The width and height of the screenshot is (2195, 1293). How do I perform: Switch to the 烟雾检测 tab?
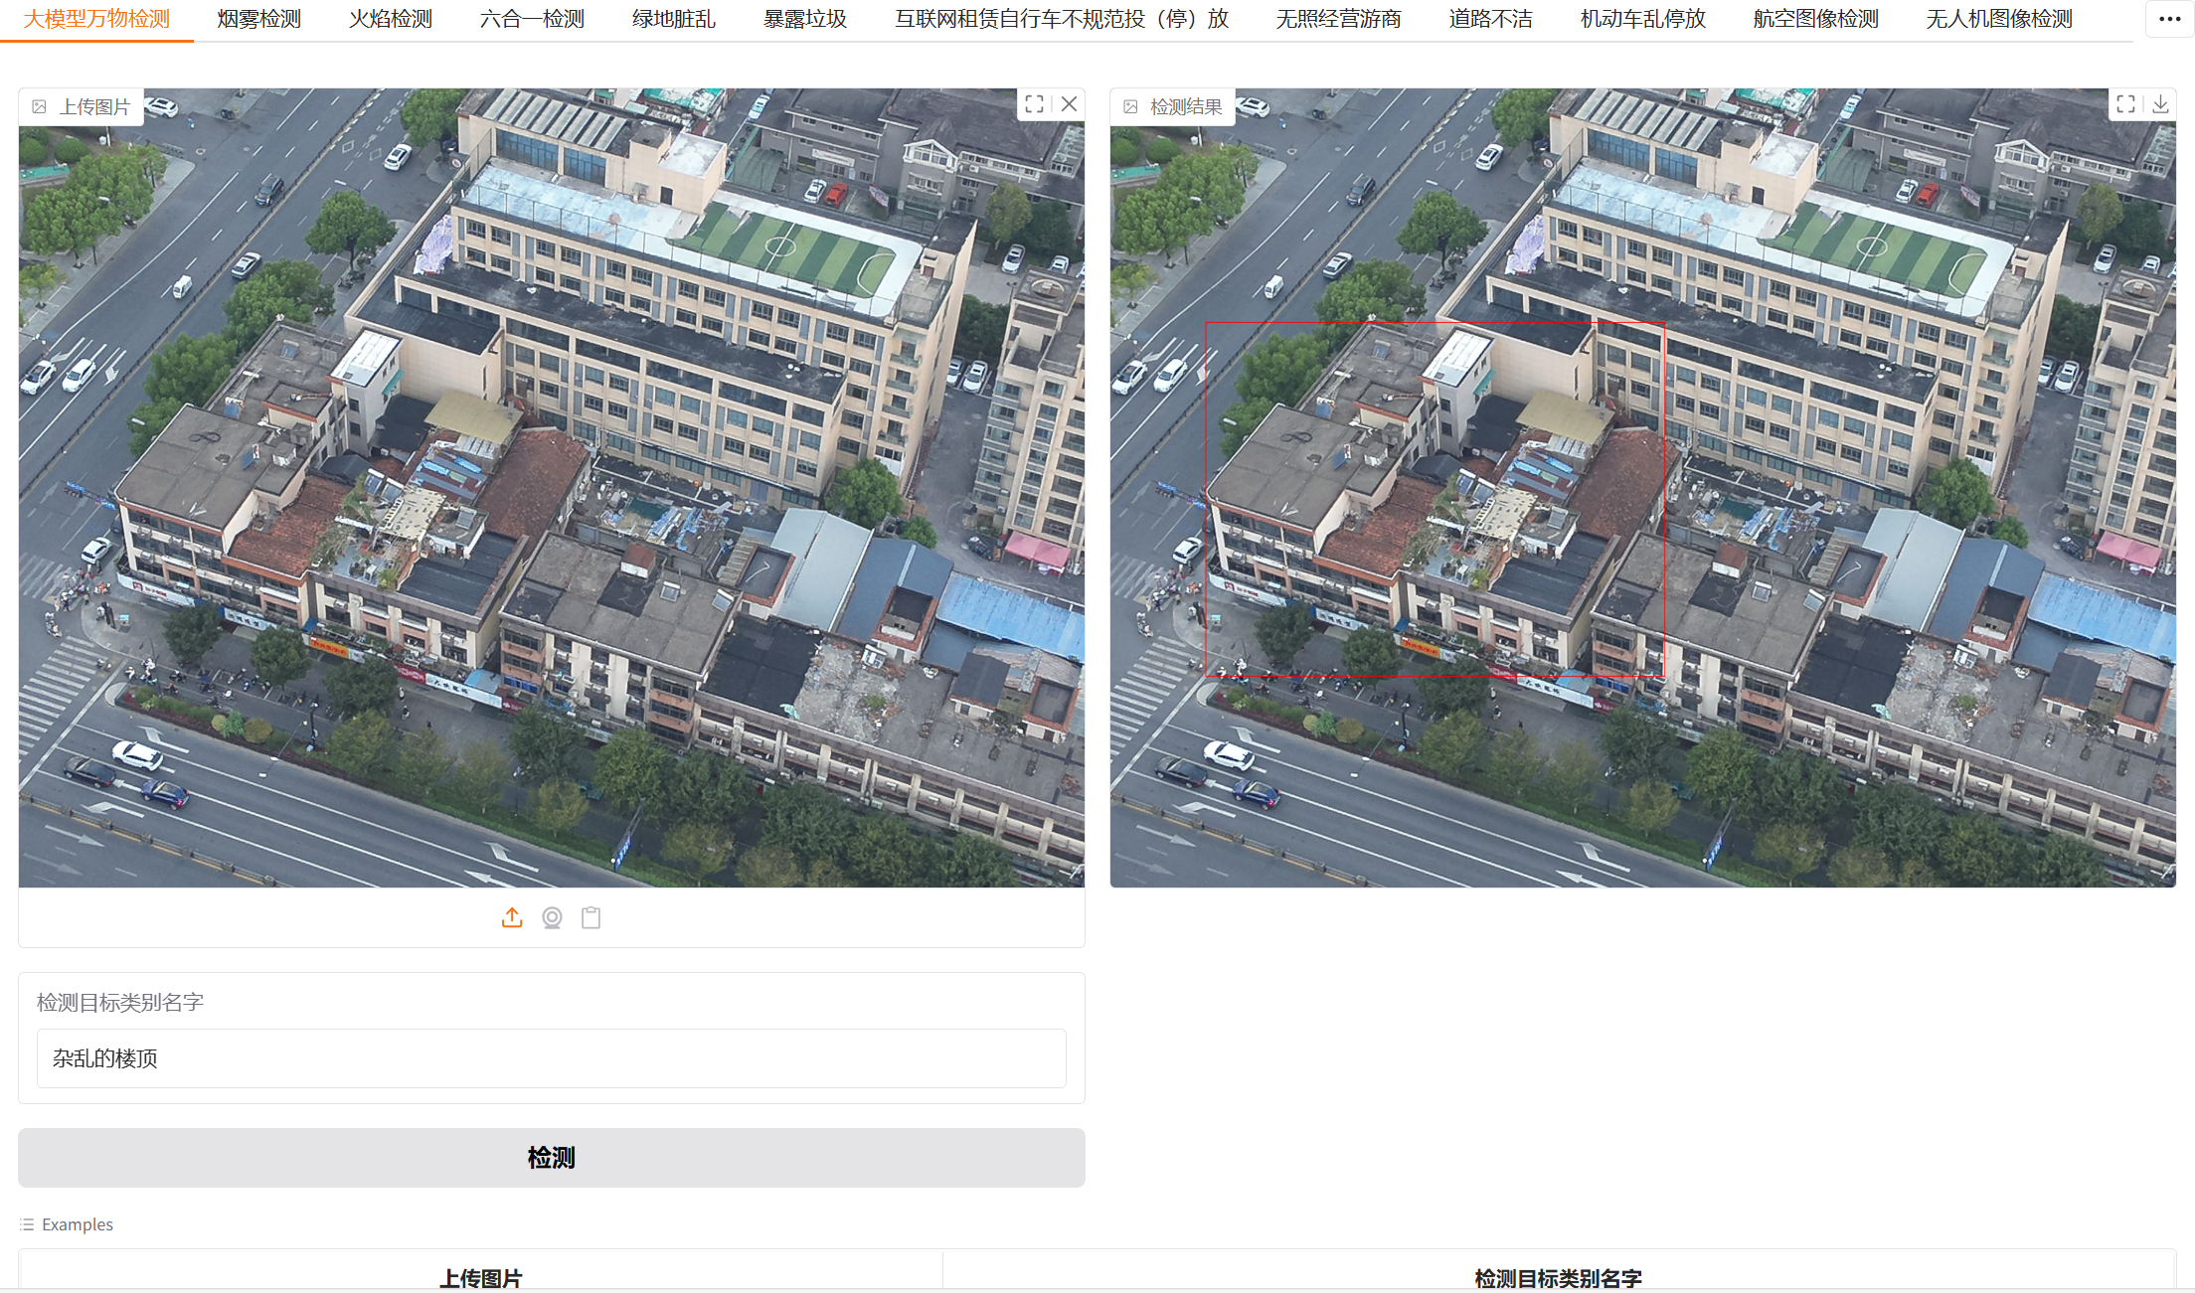tap(258, 19)
